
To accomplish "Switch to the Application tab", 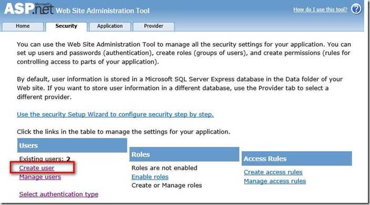I will pos(110,26).
